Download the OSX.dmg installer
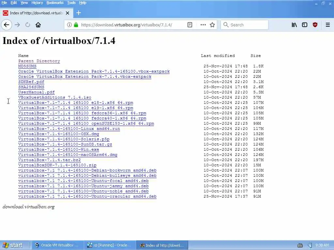The width and height of the screenshot is (334, 250). tap(59, 134)
